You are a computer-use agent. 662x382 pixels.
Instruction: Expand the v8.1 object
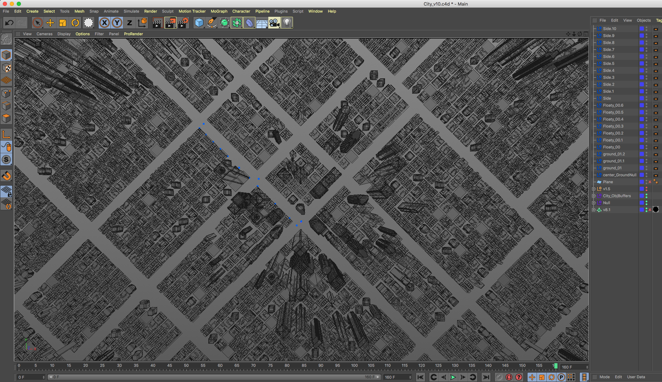coord(594,210)
